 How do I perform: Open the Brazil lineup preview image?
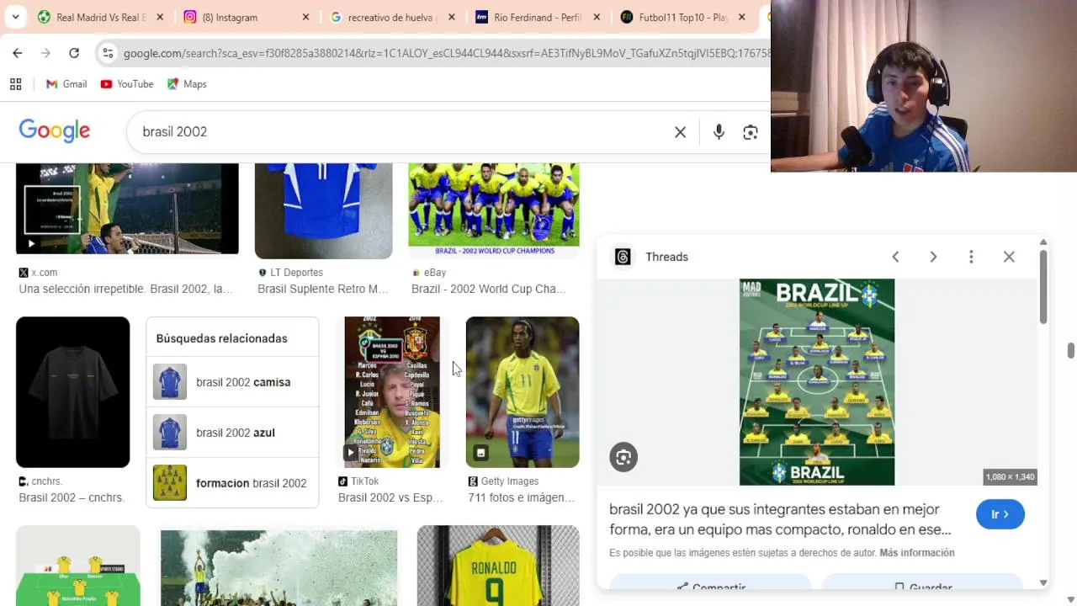click(817, 382)
